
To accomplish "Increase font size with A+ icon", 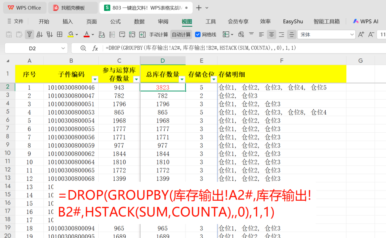I will tap(361, 34).
